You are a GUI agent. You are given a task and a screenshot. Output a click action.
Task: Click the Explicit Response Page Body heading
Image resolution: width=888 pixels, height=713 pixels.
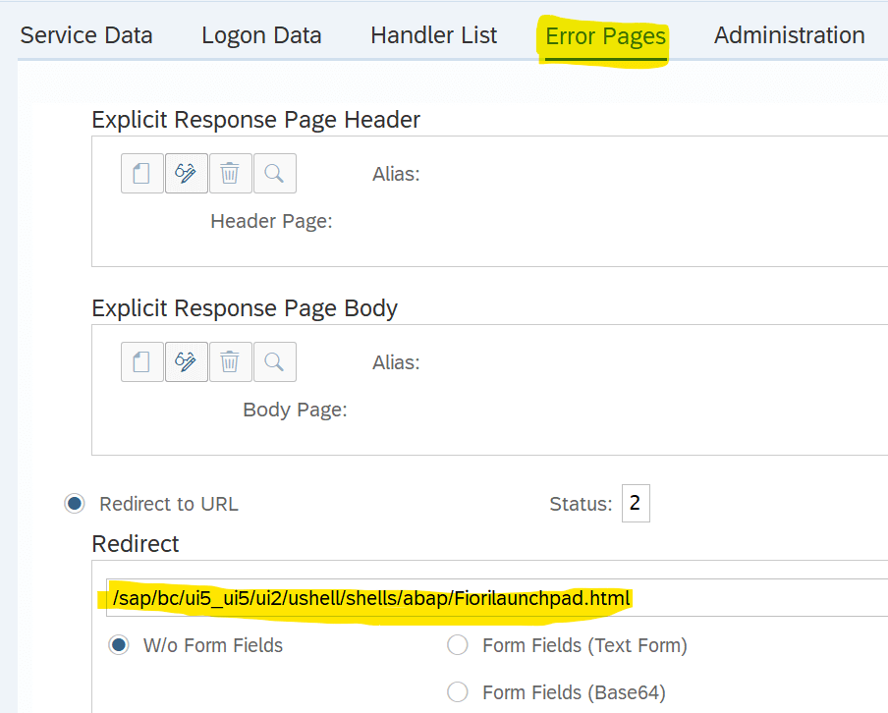coord(245,308)
